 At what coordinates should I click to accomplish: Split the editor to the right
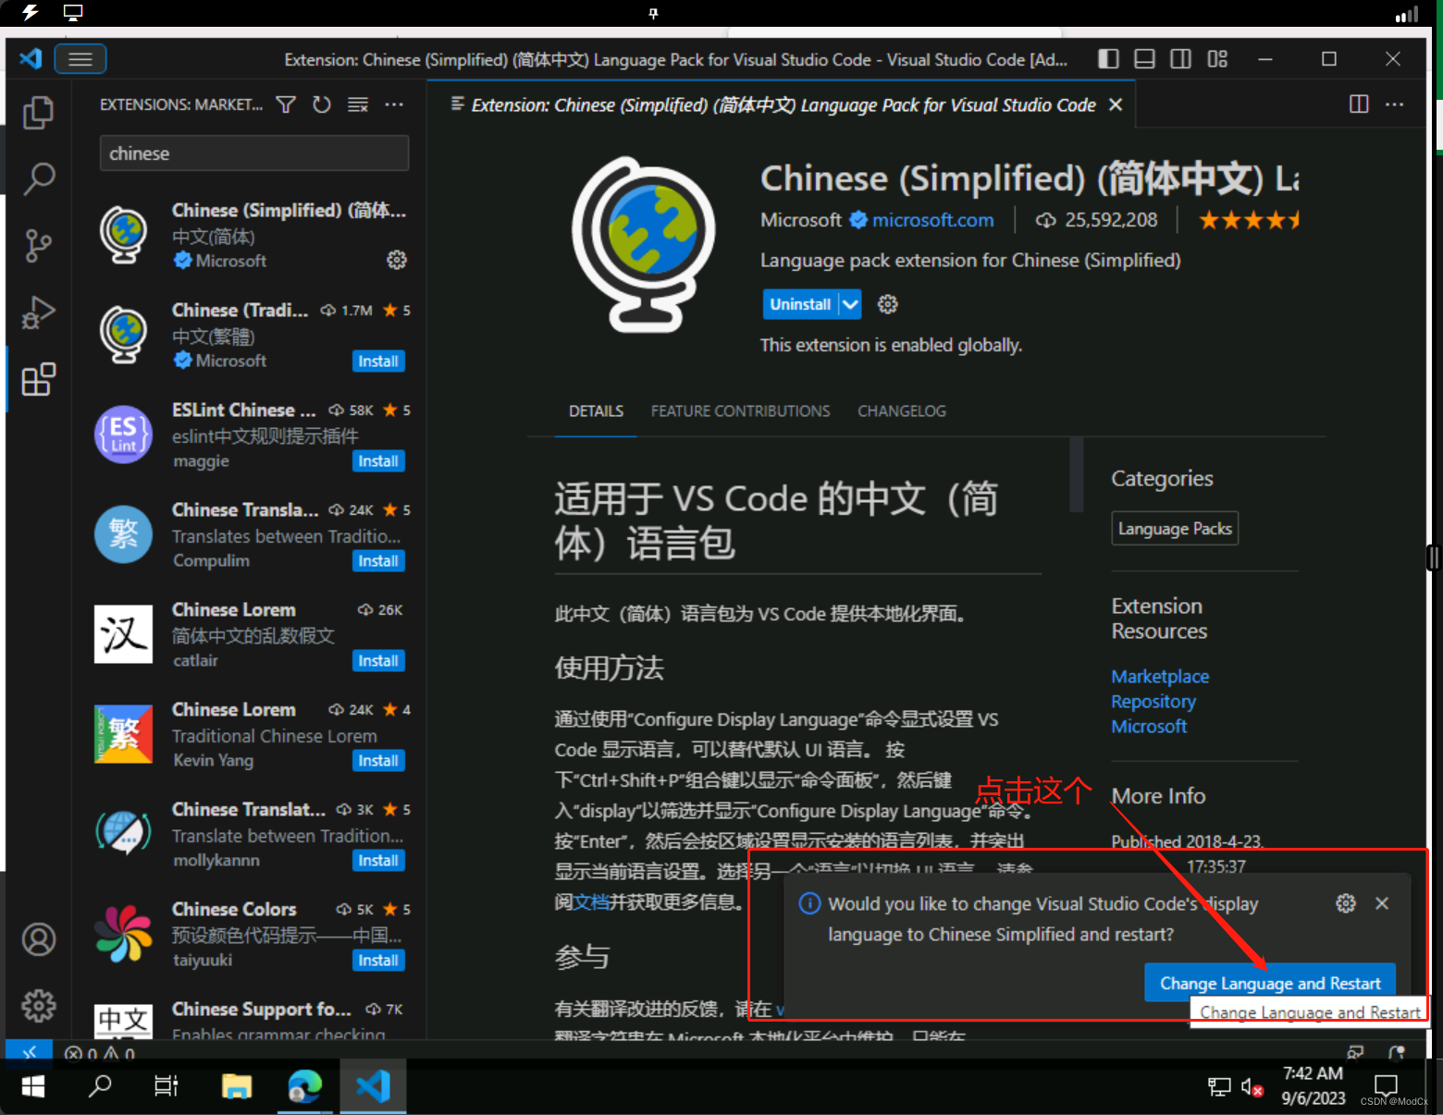tap(1359, 104)
